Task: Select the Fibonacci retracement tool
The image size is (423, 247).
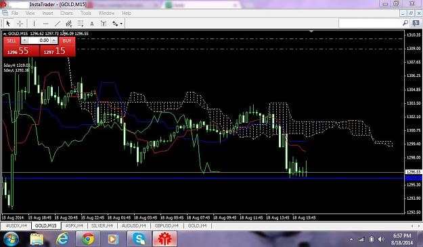Action: [x=81, y=24]
